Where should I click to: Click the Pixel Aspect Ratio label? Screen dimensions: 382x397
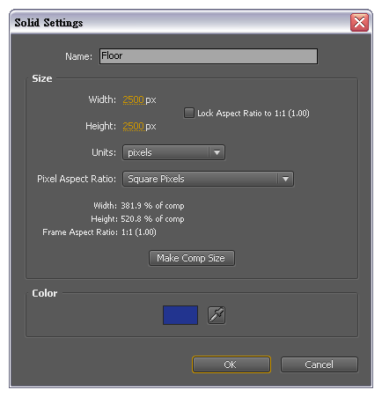(77, 179)
